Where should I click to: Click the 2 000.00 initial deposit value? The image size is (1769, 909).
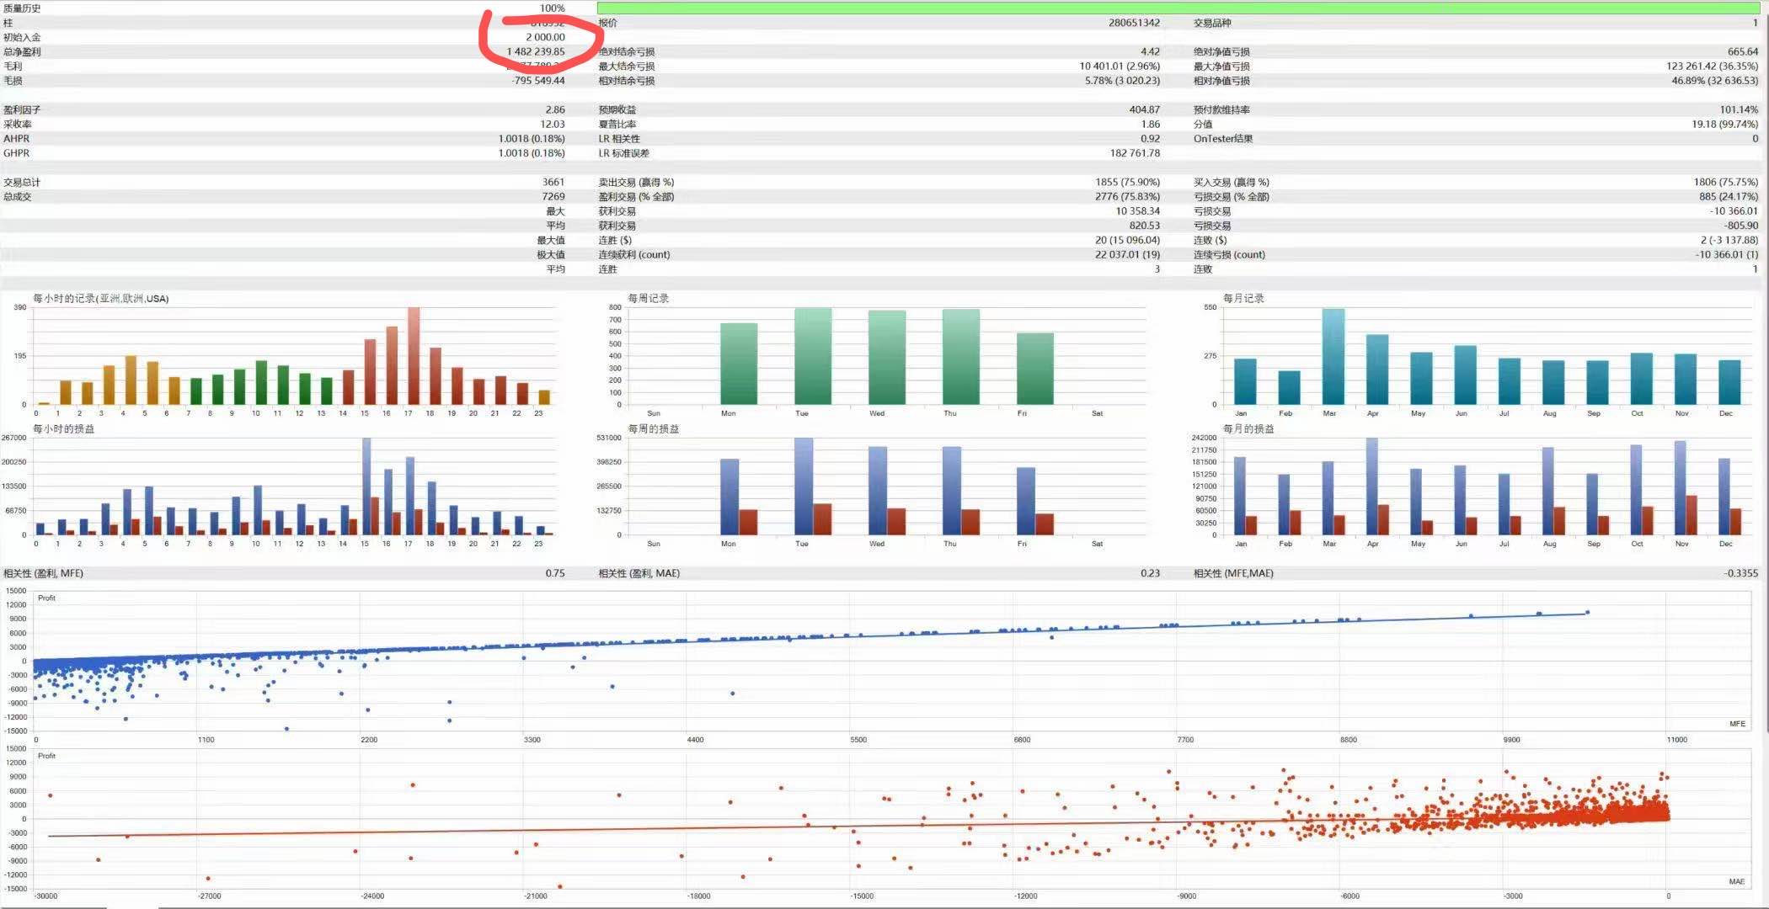tap(545, 37)
